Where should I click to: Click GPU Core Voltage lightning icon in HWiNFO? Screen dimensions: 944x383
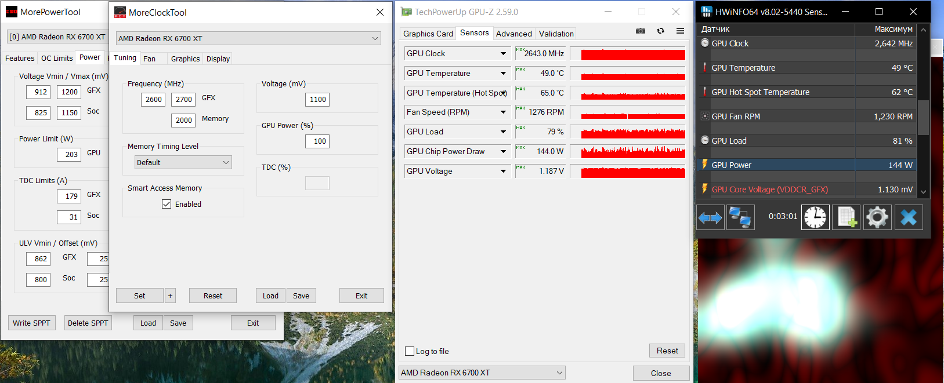pos(705,189)
